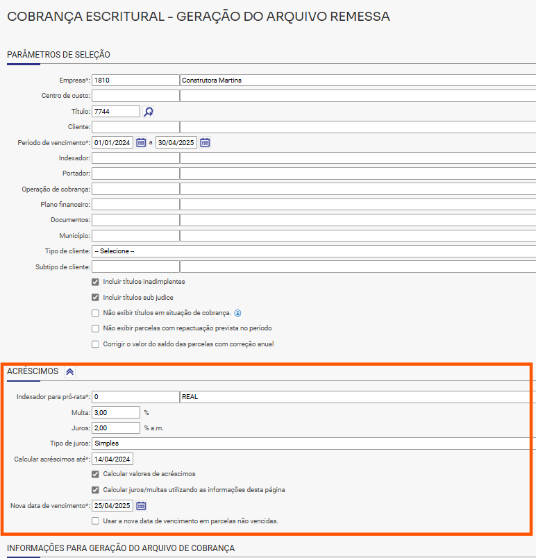
Task: Click Informações para Geração do Arquivo heading
Action: point(121,548)
